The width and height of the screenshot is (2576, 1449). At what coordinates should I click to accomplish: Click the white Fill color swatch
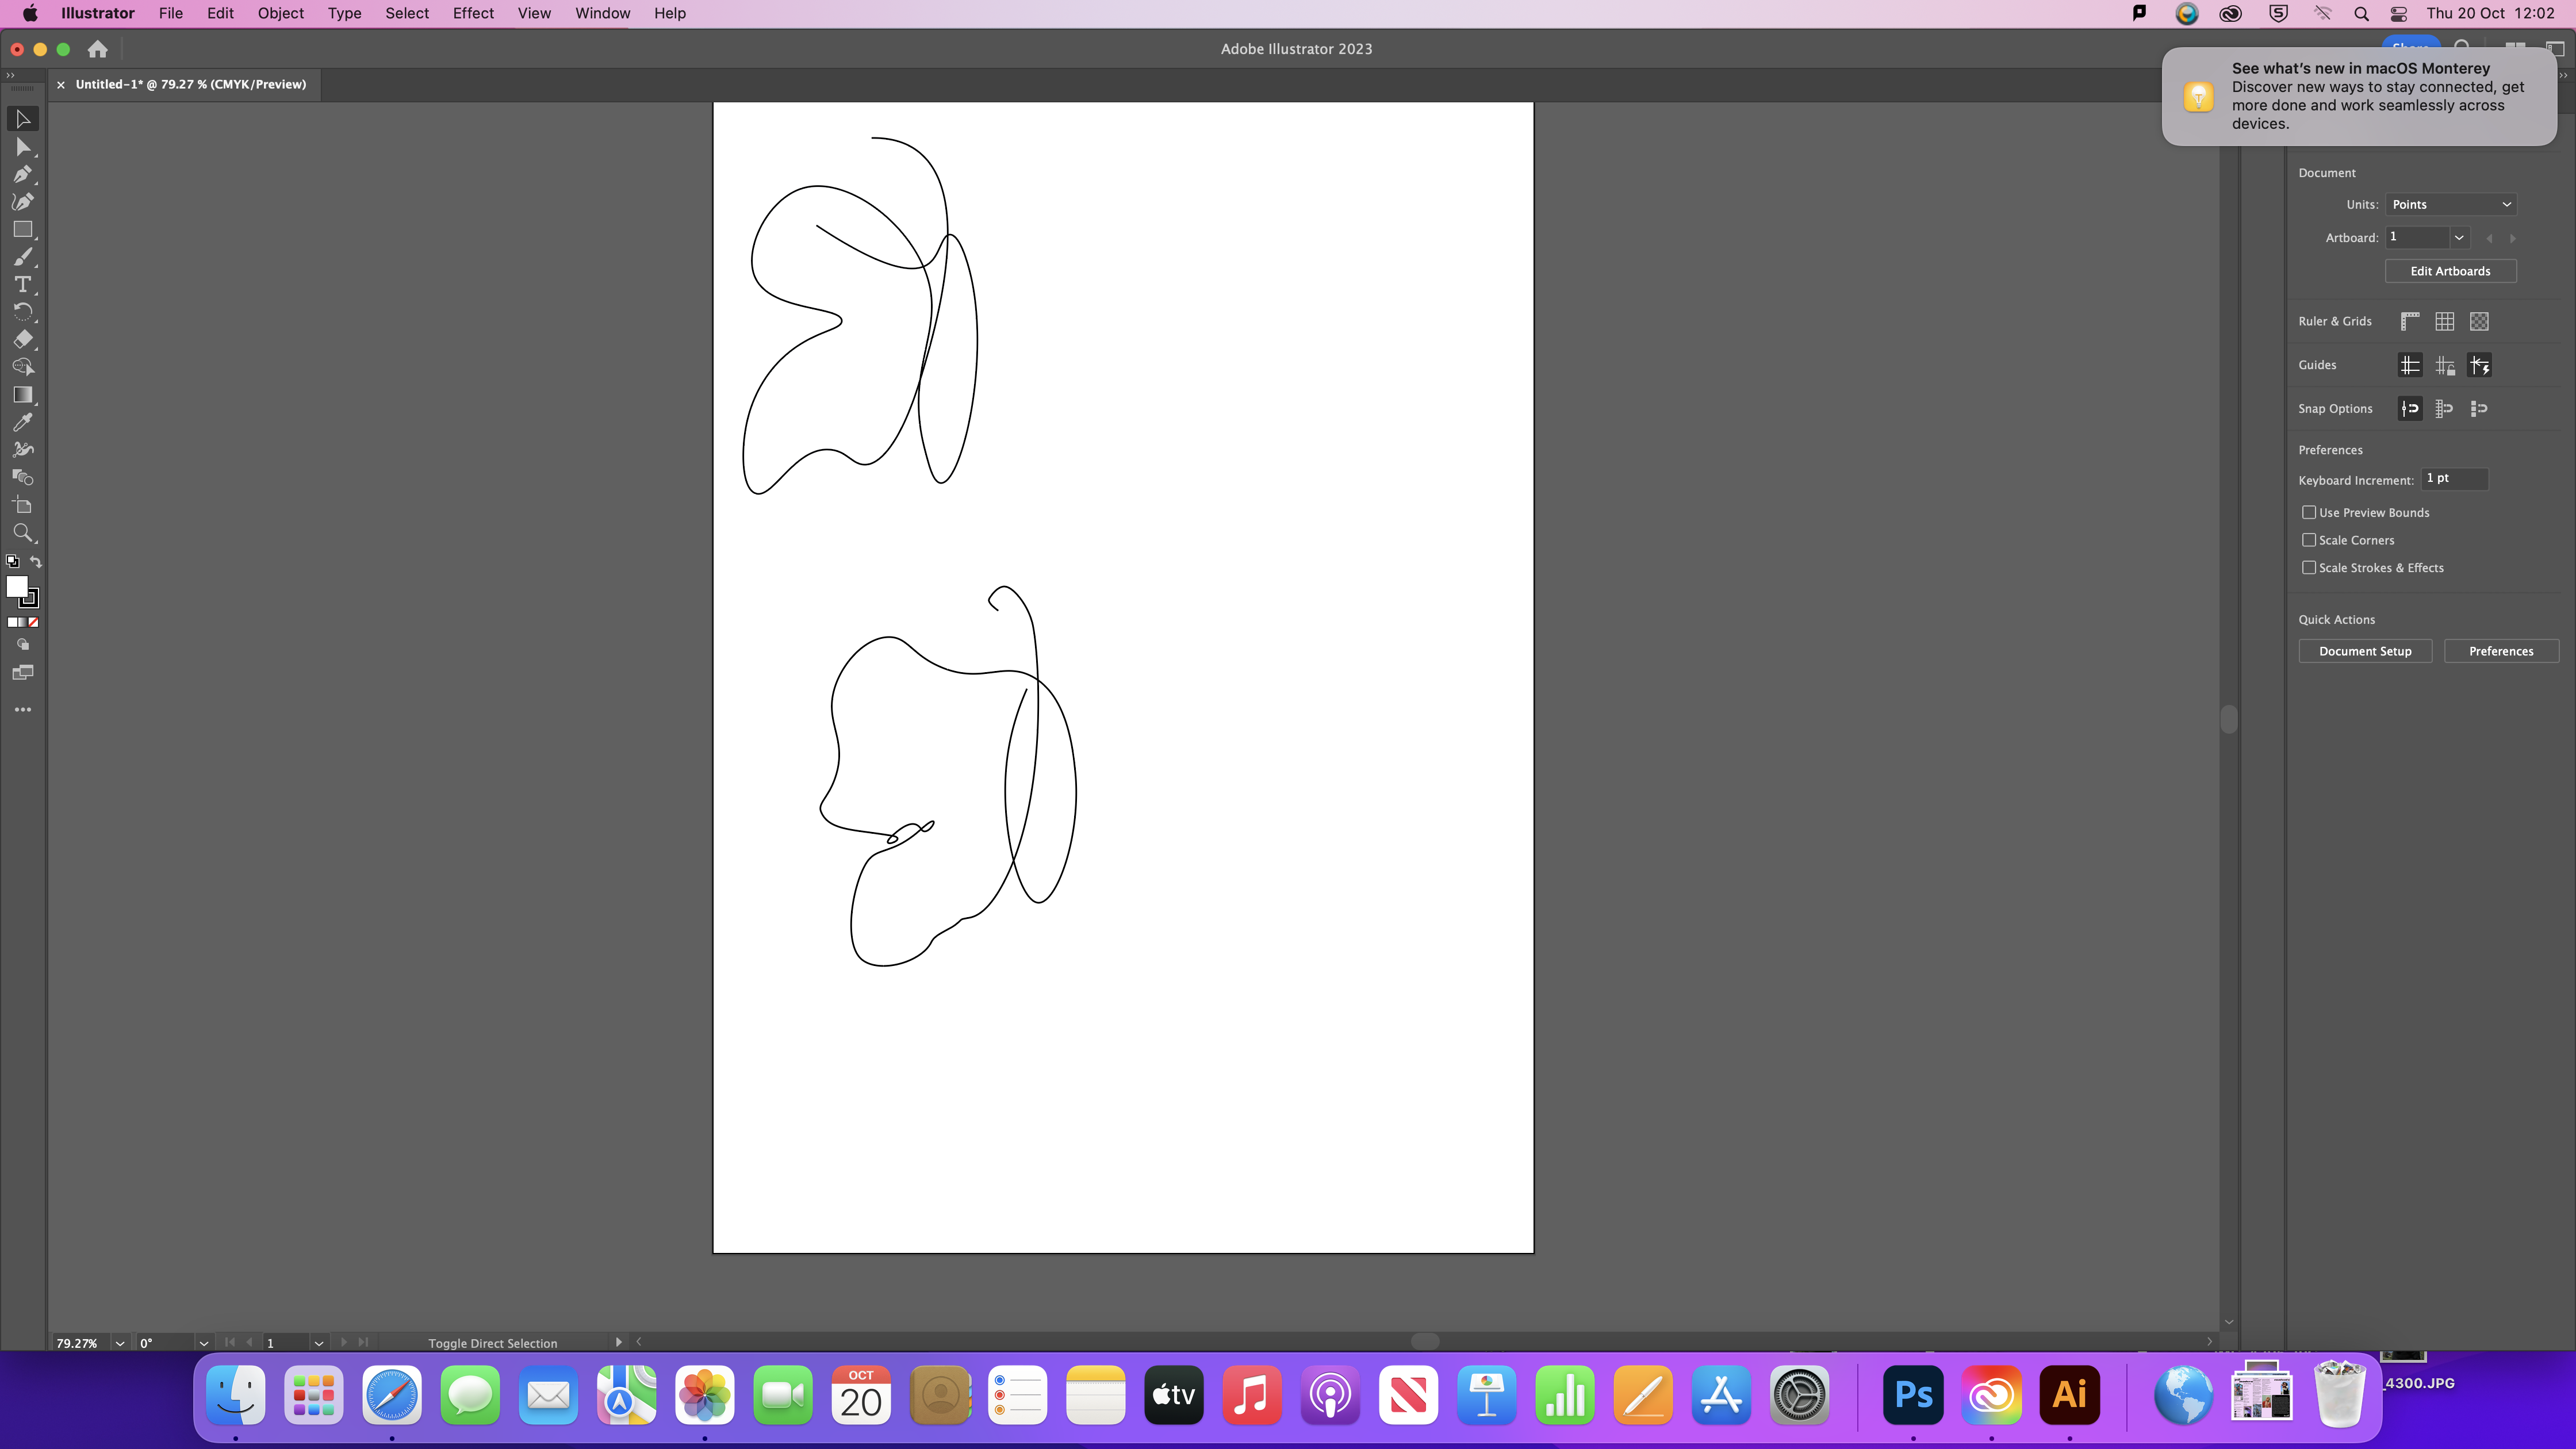click(16, 587)
